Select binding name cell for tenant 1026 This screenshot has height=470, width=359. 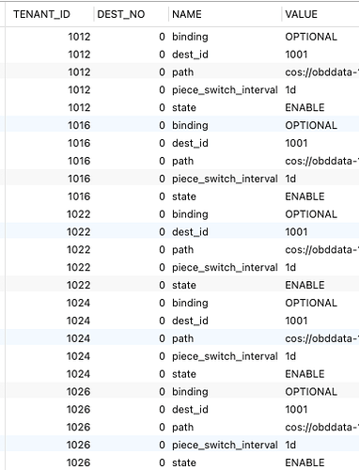pyautogui.click(x=190, y=392)
